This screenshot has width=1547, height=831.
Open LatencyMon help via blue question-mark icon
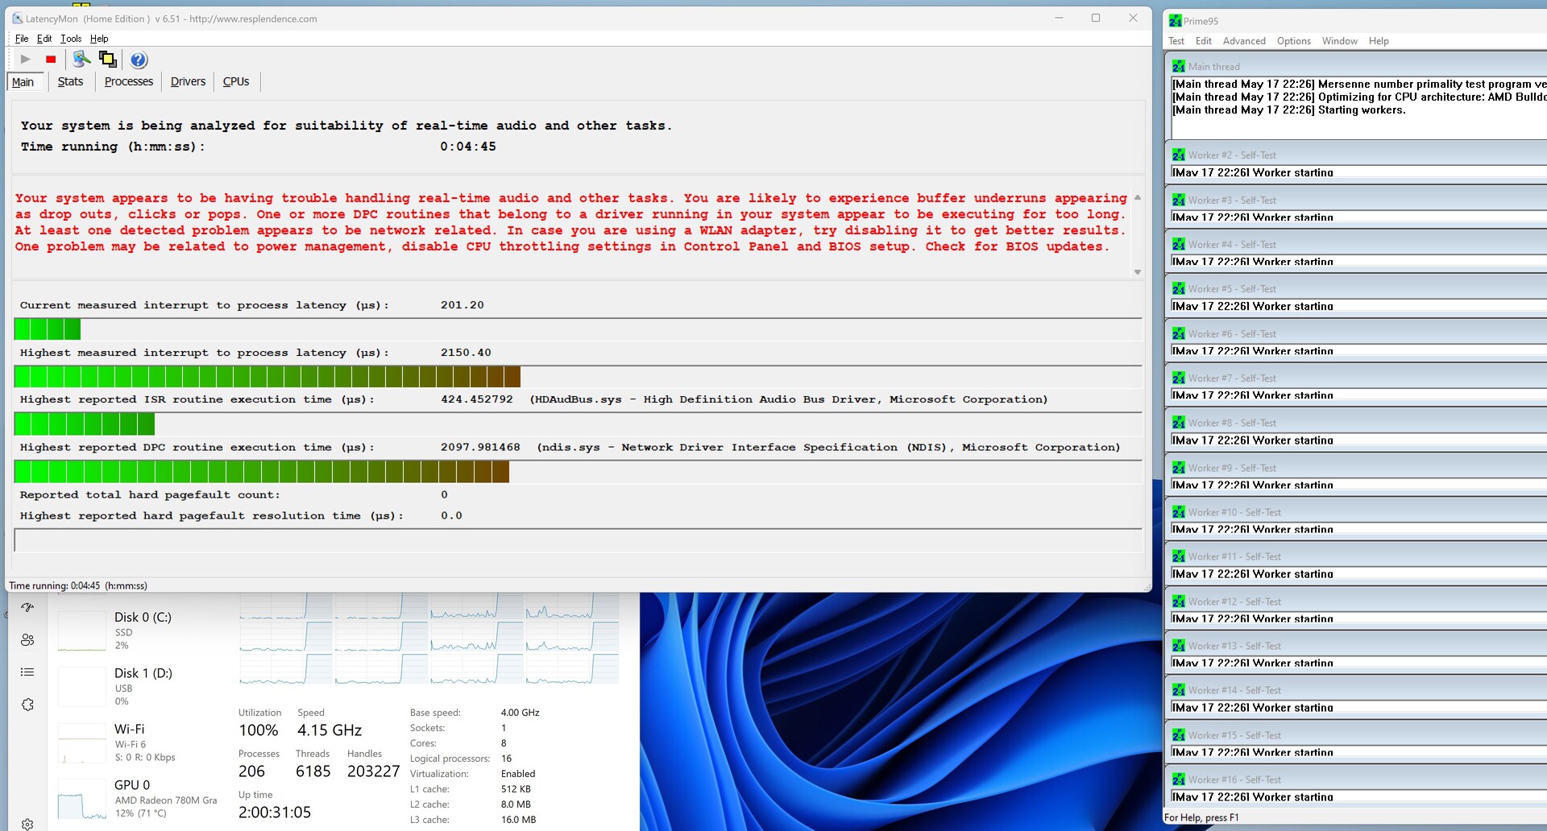(x=139, y=60)
